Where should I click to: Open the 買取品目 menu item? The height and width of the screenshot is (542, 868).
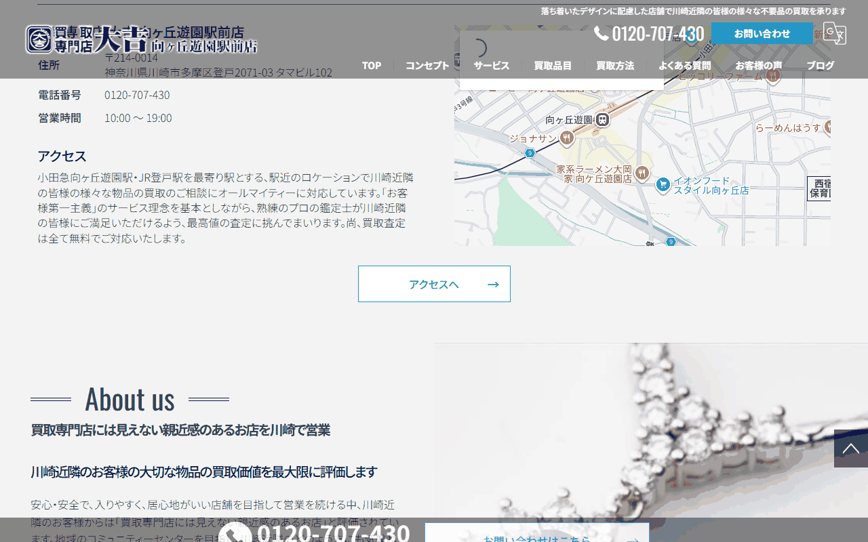pos(553,66)
